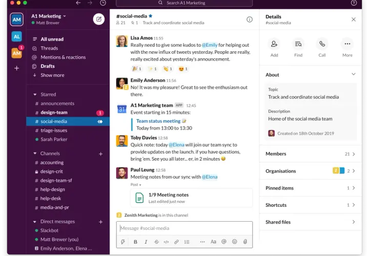Image resolution: width=369 pixels, height=256 pixels.
Task: Click the party popper reaction on Lisa's message
Action: [x=137, y=69]
